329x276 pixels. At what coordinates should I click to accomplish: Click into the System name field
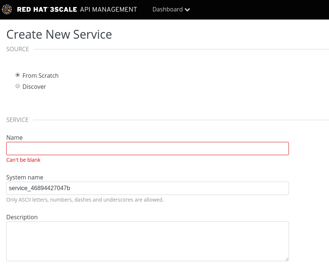pos(147,188)
